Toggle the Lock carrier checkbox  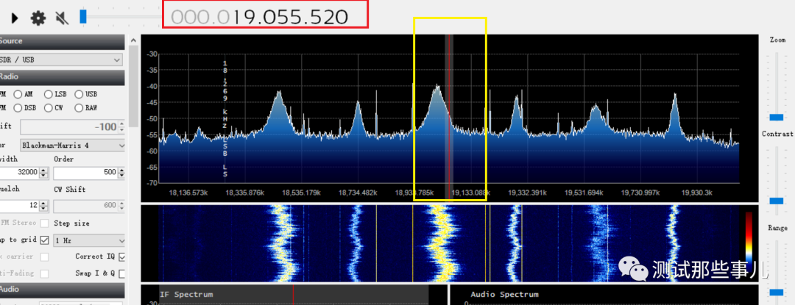click(45, 257)
